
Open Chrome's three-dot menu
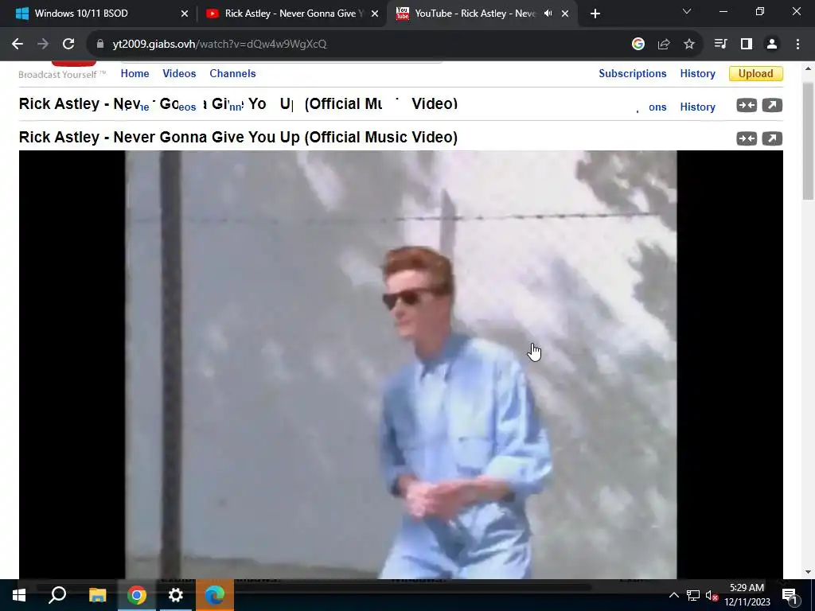[797, 45]
